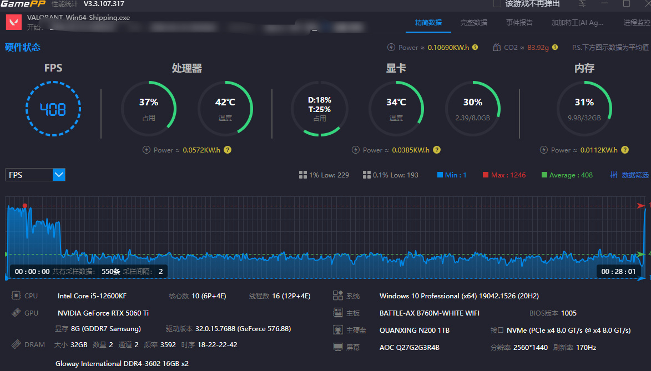The height and width of the screenshot is (371, 651).
Task: Toggle green Average series swatch
Action: (x=544, y=175)
